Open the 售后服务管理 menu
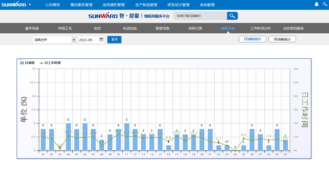 (81, 5)
